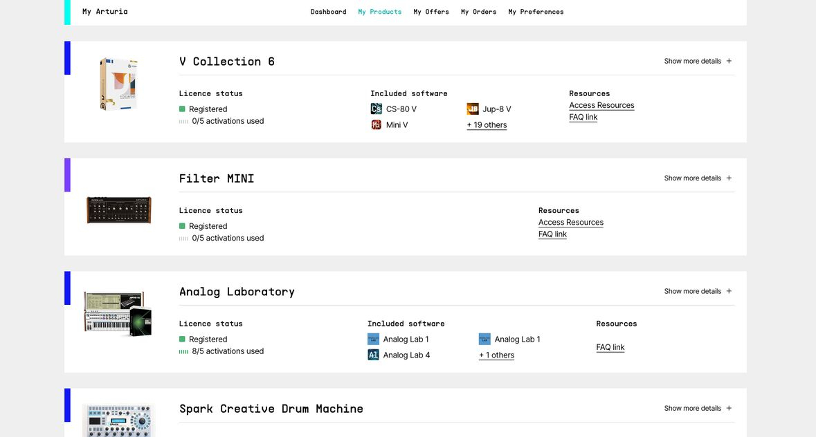Open the V Collection 6 box image
This screenshot has width=816, height=437.
pos(118,84)
